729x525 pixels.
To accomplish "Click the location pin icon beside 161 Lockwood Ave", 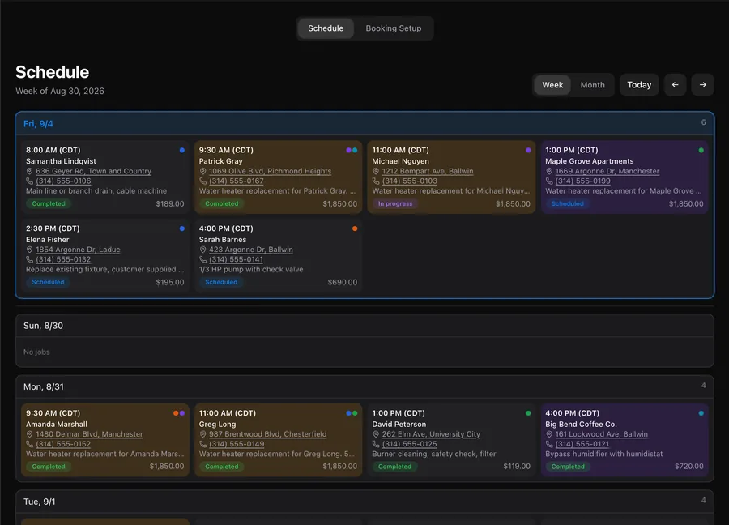I will [x=549, y=434].
